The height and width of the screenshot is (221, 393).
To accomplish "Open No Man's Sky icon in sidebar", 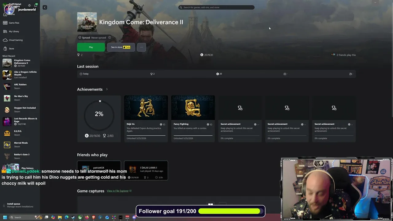I will [7, 98].
